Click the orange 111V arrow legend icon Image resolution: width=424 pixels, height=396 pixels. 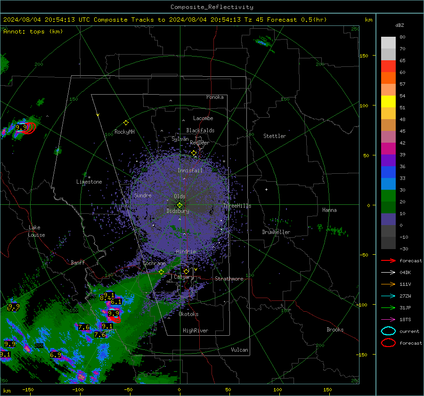(388, 284)
